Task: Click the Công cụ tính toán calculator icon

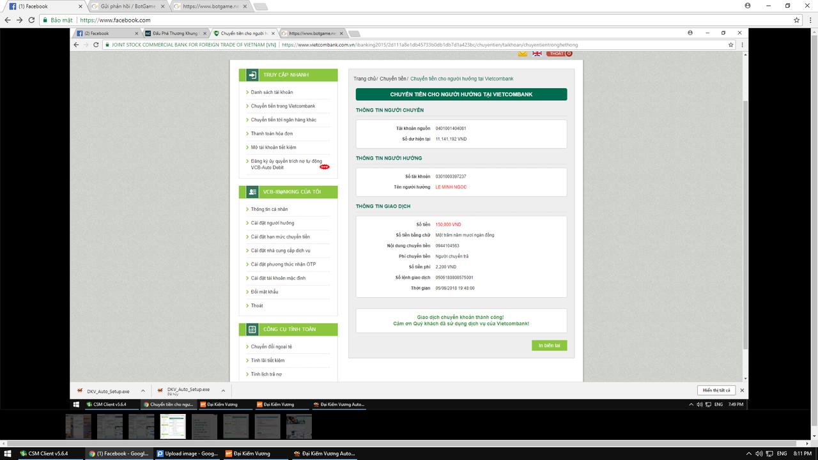Action: pos(252,329)
